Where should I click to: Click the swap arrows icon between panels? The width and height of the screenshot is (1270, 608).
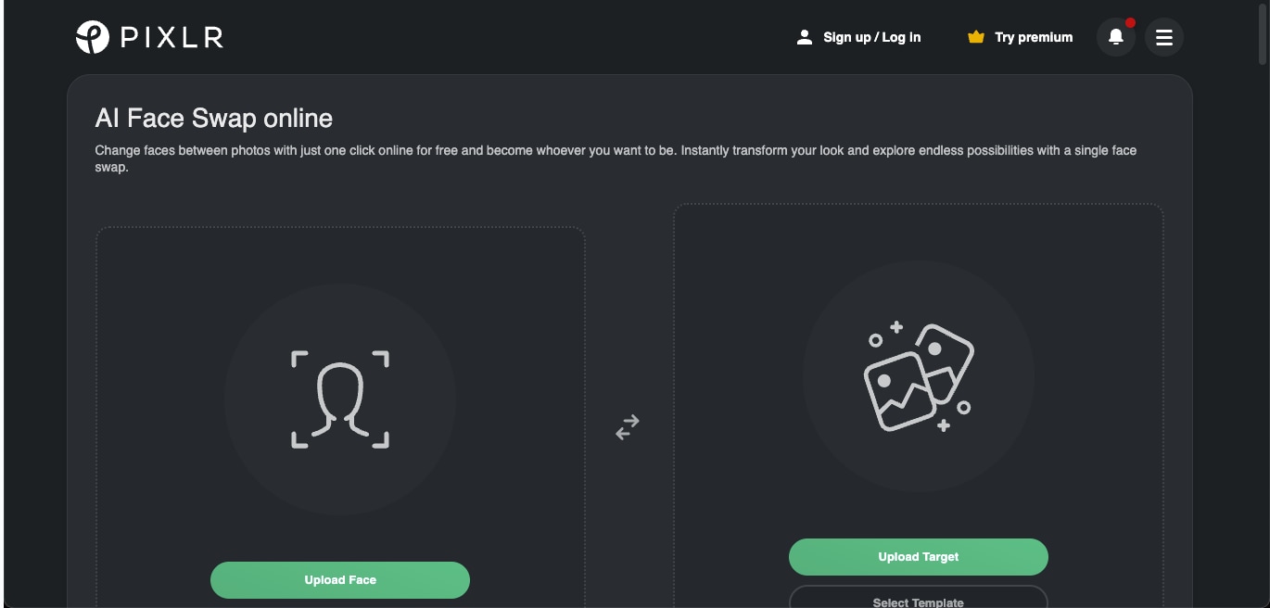point(628,427)
